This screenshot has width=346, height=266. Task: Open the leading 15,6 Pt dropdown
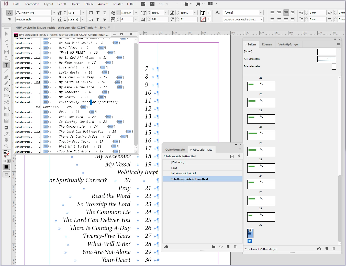[83, 19]
